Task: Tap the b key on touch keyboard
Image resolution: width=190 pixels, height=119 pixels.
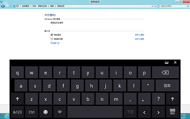Action: click(88, 99)
